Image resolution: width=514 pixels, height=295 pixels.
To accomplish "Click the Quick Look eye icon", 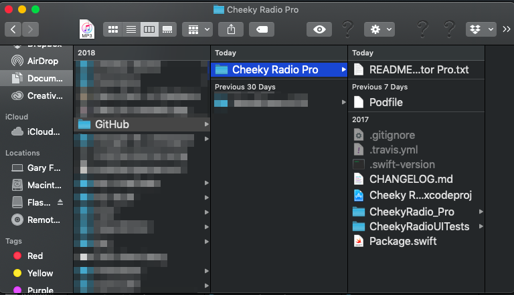I will coord(320,29).
